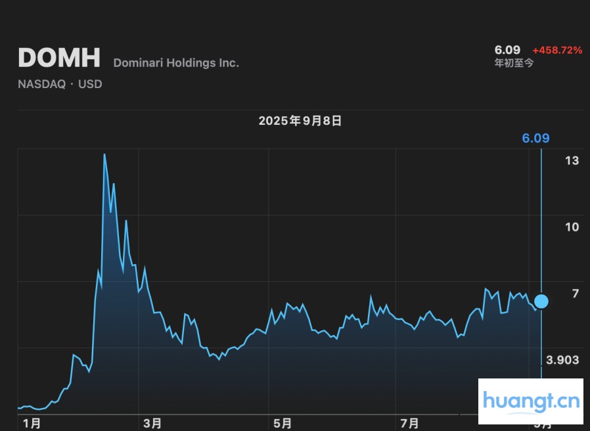Click the 13 y-axis price label
This screenshot has width=590, height=431.
[x=572, y=160]
